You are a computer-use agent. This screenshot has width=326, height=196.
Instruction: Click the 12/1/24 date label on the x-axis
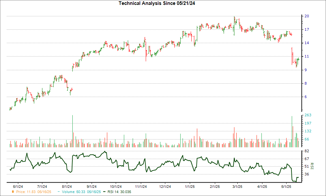point(165,187)
